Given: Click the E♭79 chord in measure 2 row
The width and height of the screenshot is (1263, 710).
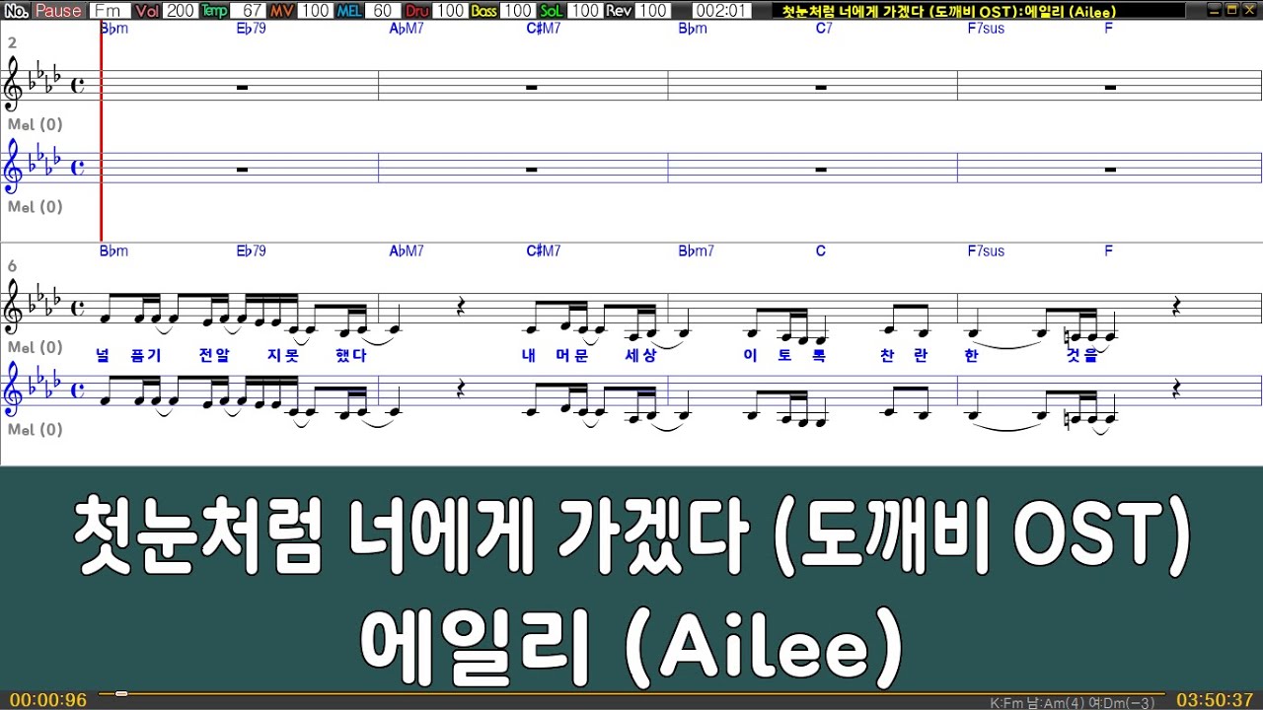Looking at the screenshot, I should (252, 29).
